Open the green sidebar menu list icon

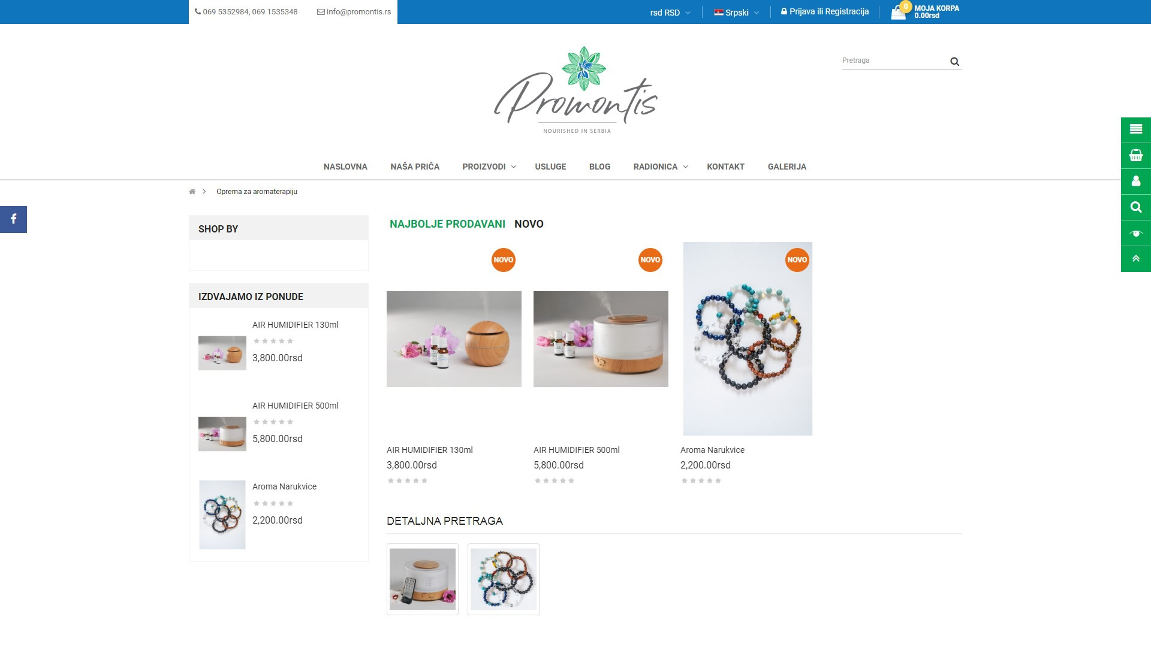coord(1135,129)
